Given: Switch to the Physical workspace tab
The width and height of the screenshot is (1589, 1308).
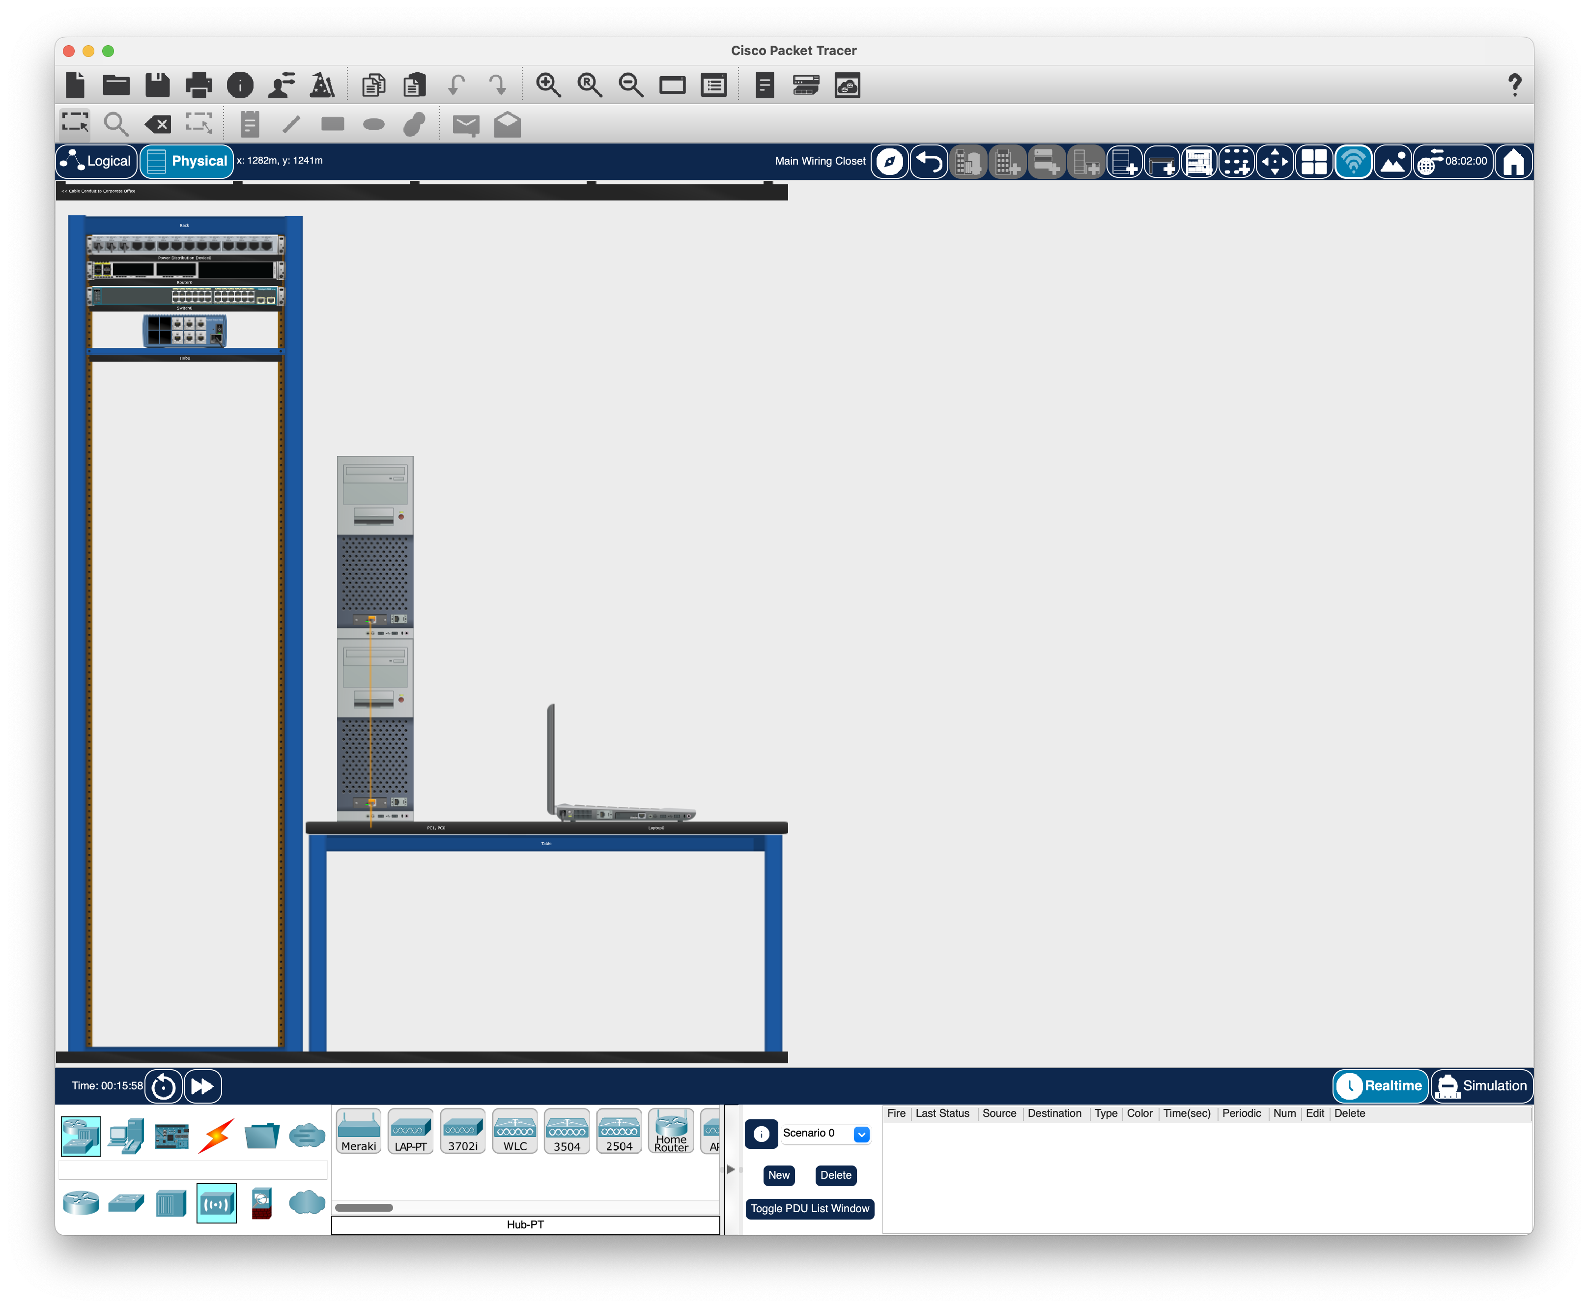Looking at the screenshot, I should point(187,161).
